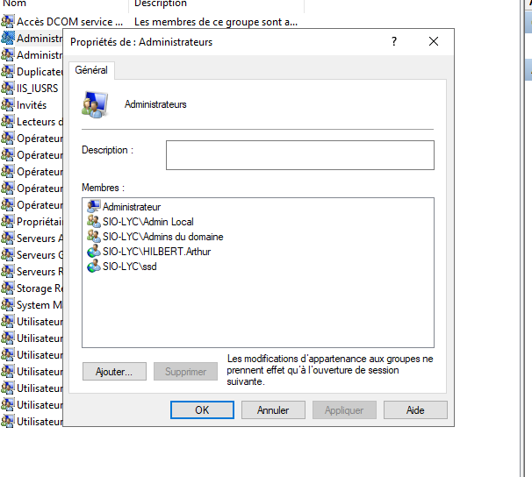Viewport: 532px width, 477px height.
Task: Click the Administrateurs group icon in dialog header
Action: (95, 104)
